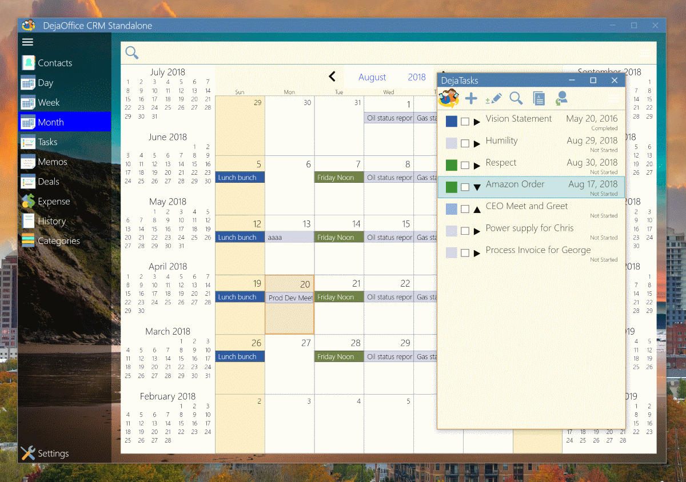Select the Process Invoice for George title
Image resolution: width=686 pixels, height=482 pixels.
[538, 250]
